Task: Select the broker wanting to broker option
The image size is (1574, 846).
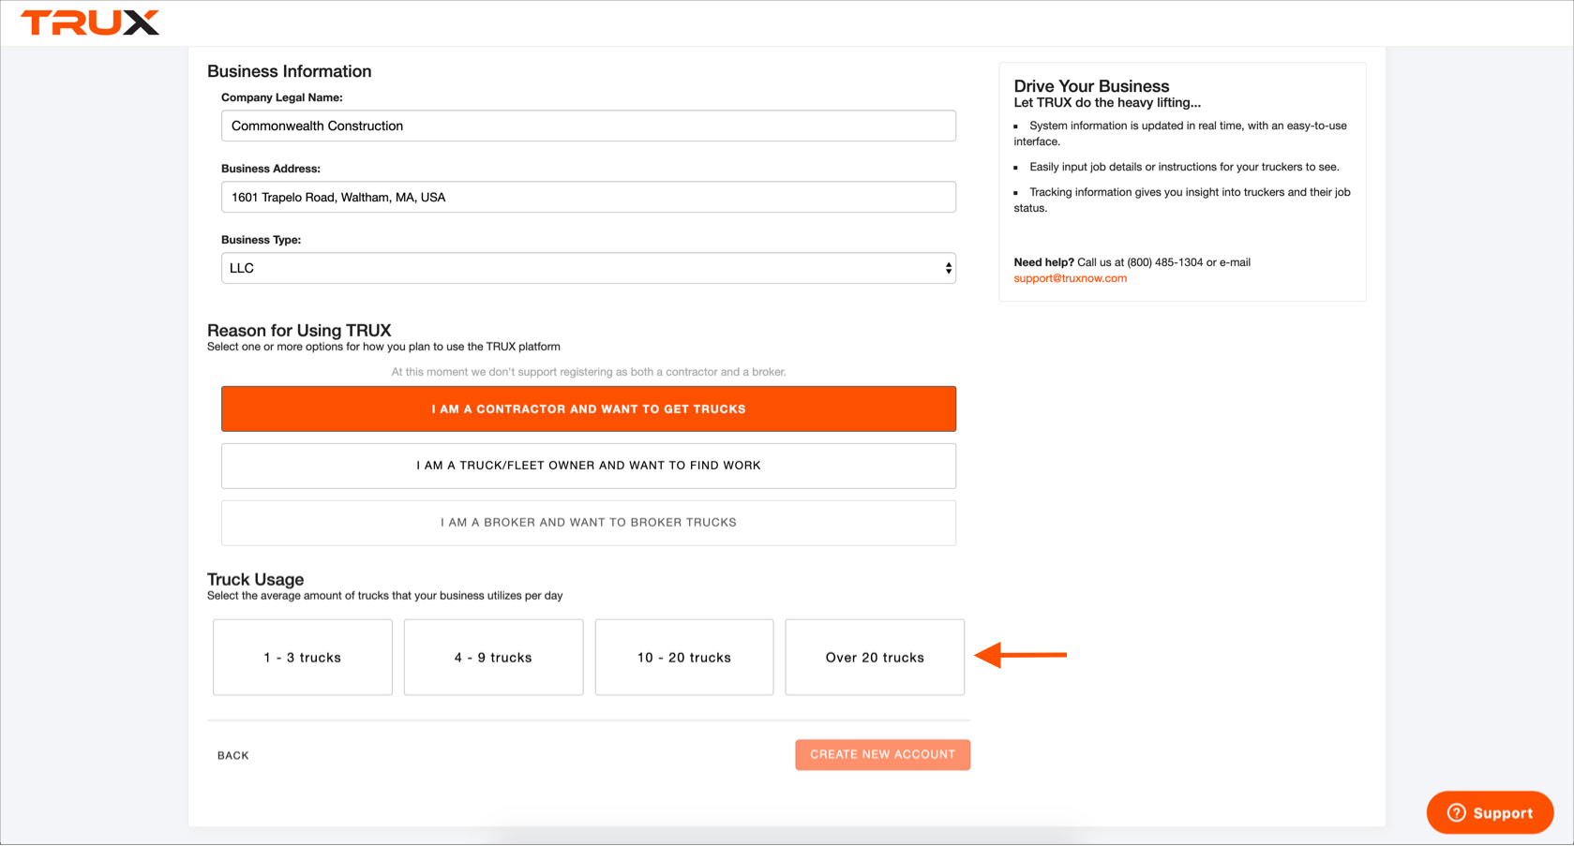Action: [x=589, y=523]
